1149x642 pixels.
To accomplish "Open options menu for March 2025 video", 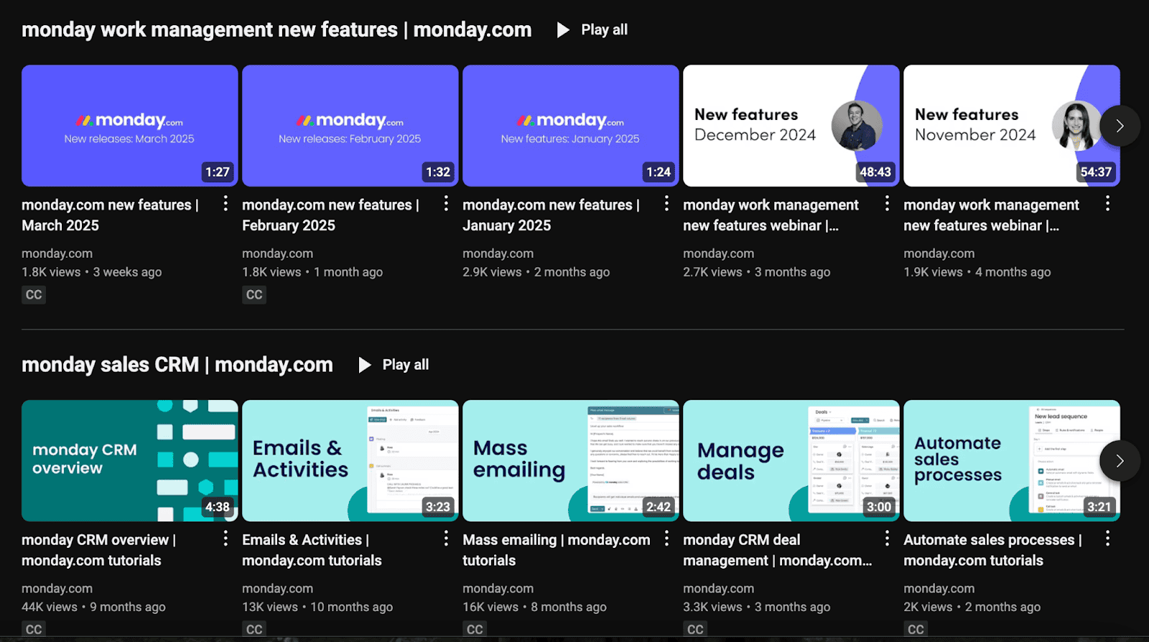I will (225, 204).
